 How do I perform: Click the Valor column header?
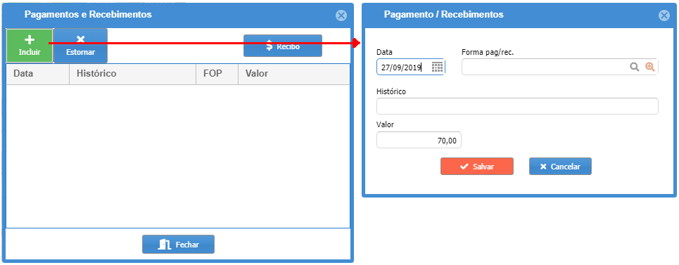click(x=294, y=74)
